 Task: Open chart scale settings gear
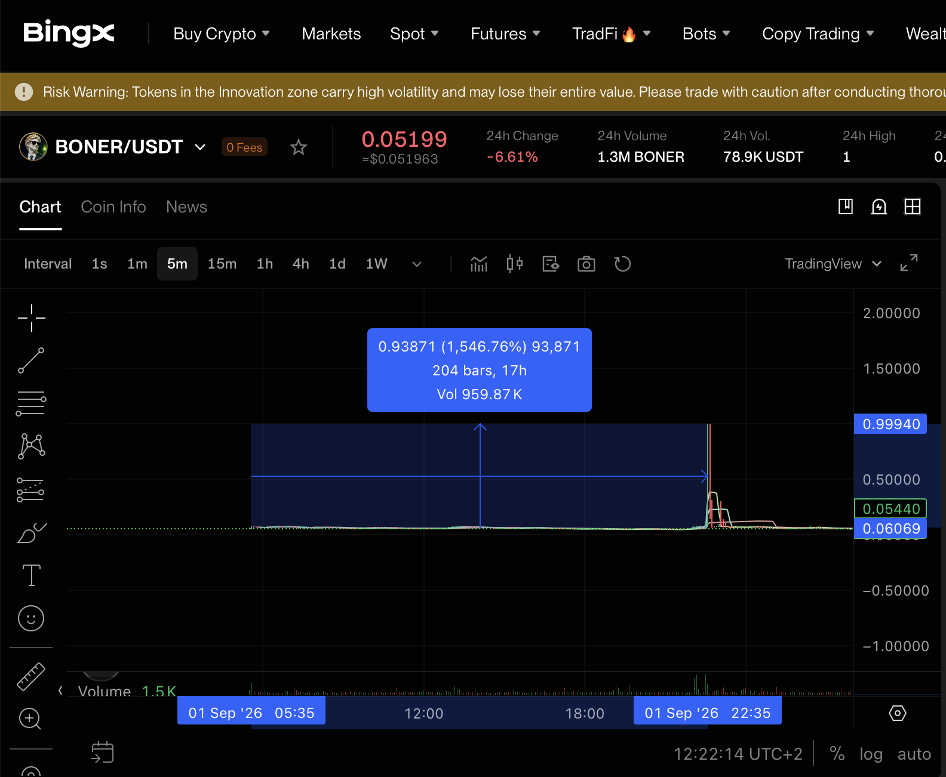(898, 713)
